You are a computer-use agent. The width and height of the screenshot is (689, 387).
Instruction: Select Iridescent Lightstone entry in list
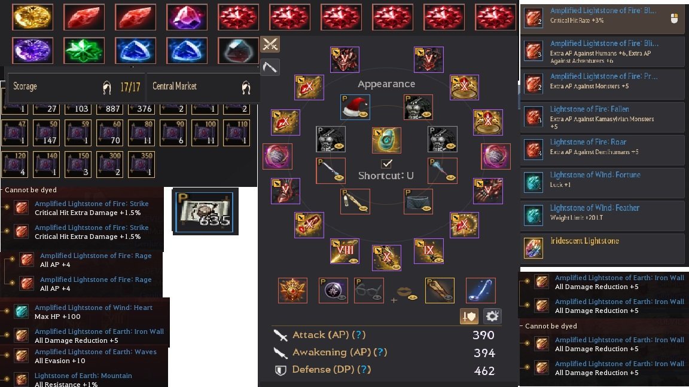(602, 248)
